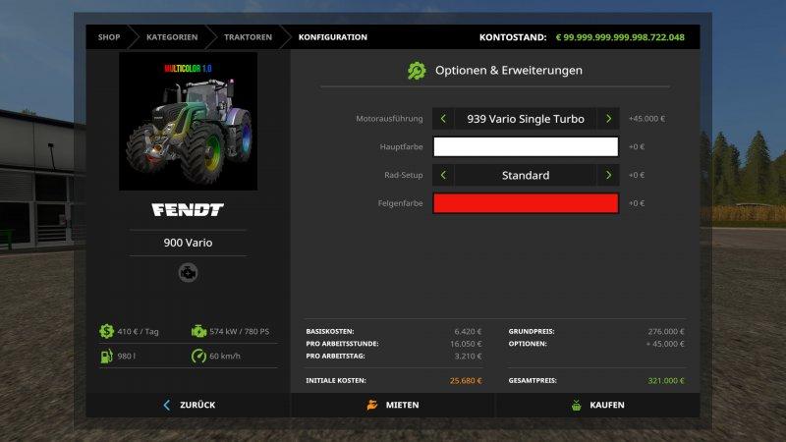The image size is (786, 442).
Task: Click the speedometer icon next to 60 km/h
Action: click(x=198, y=356)
